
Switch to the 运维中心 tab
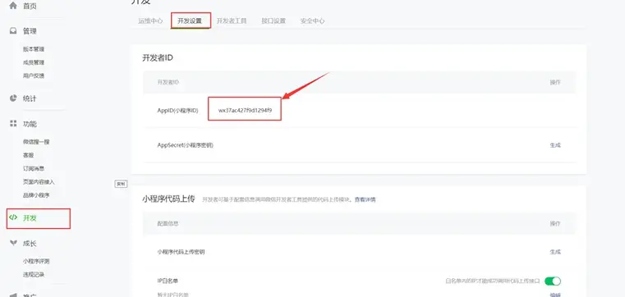(150, 21)
